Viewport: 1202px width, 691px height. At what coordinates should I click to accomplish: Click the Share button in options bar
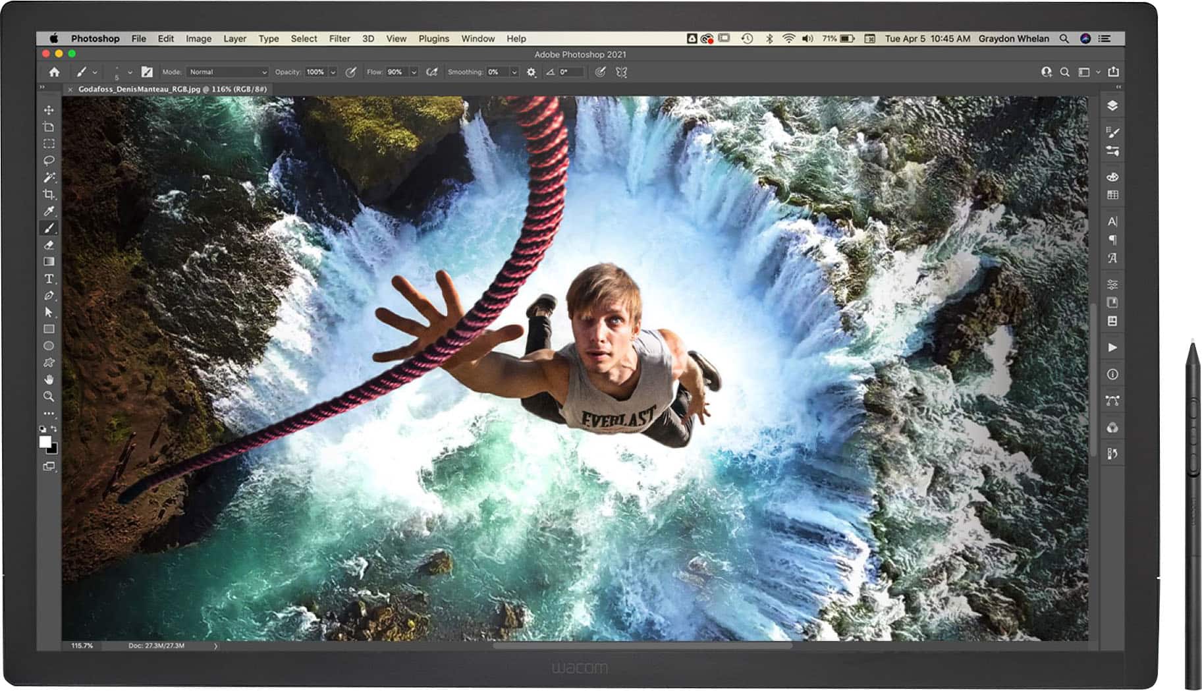click(x=1113, y=72)
